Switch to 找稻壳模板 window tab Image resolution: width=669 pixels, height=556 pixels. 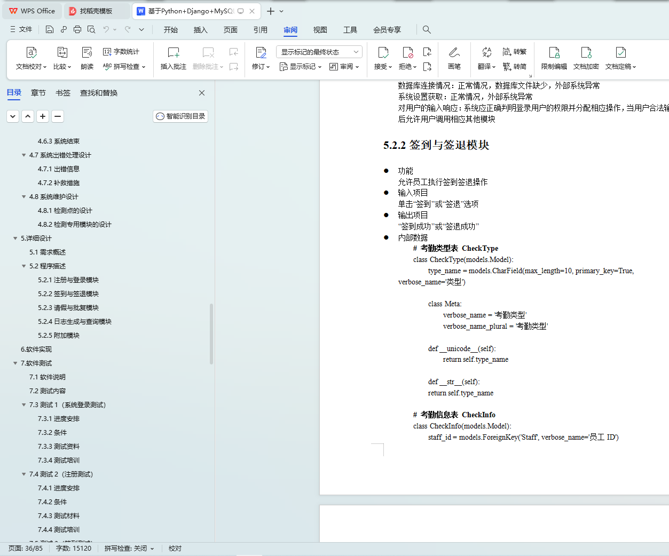[x=97, y=11]
